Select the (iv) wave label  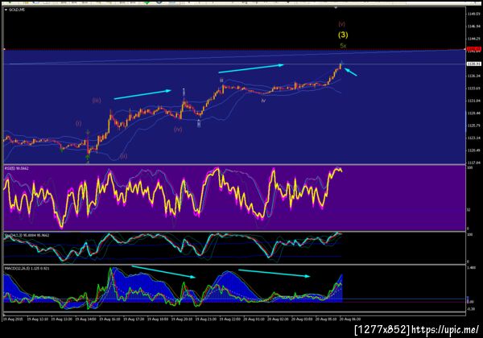[178, 130]
